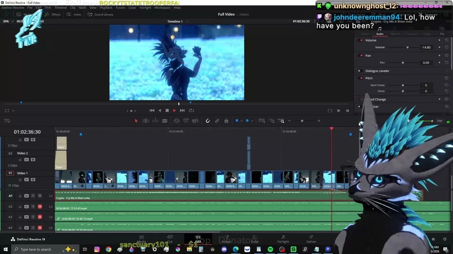Select the Video 1 track name
This screenshot has height=254, width=453.
click(22, 173)
